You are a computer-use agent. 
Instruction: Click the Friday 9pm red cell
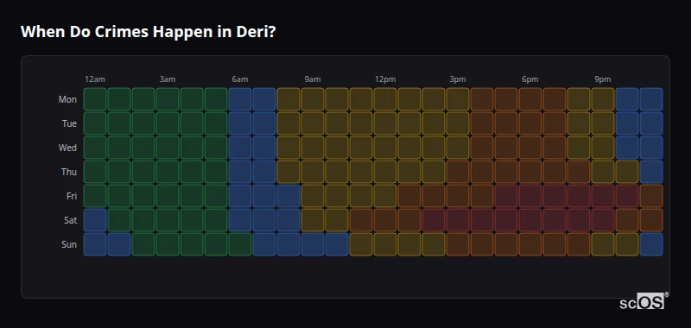(603, 195)
